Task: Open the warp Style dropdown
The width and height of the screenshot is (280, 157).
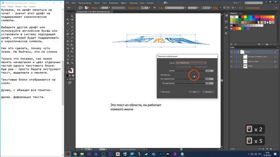Action: 191,63
